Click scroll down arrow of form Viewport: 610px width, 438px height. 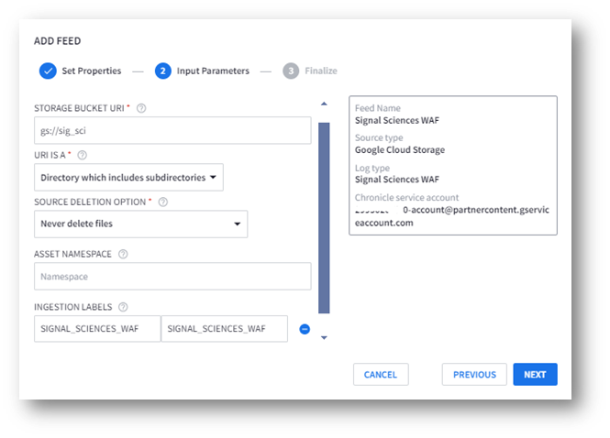coord(324,338)
